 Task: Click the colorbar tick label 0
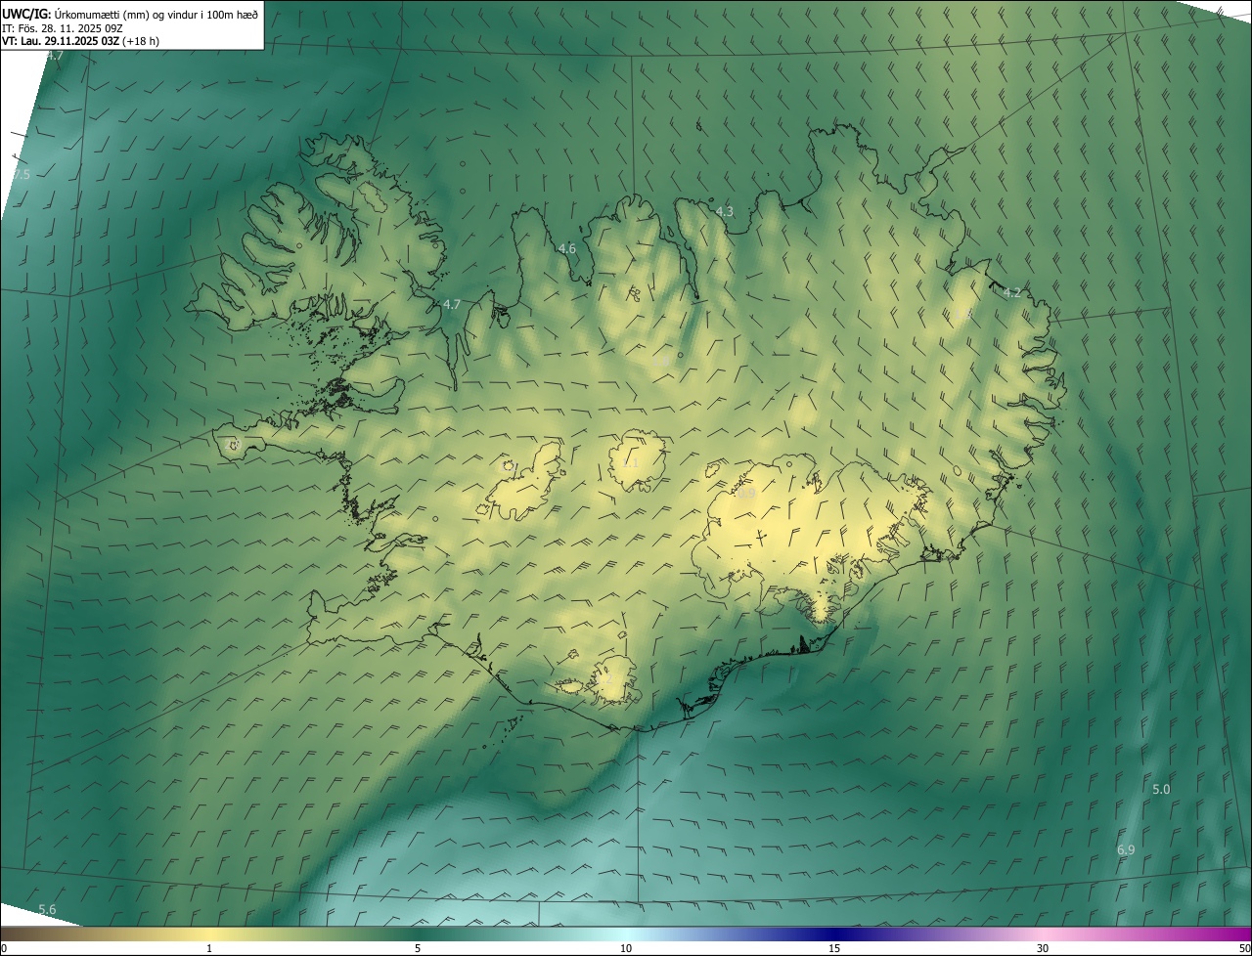4,948
